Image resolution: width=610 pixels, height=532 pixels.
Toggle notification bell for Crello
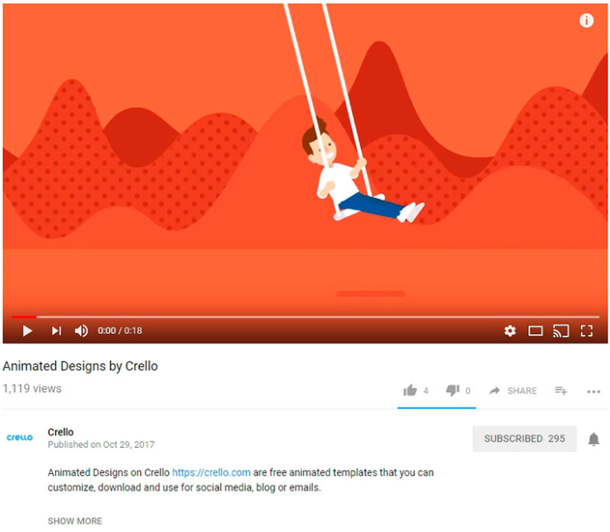coord(593,439)
